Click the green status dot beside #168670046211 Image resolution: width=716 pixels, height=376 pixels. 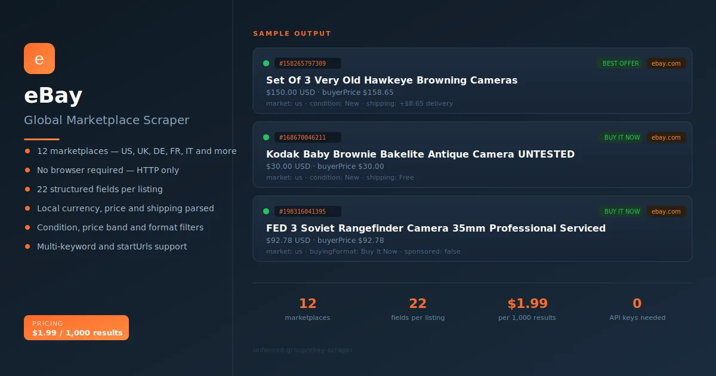[266, 137]
